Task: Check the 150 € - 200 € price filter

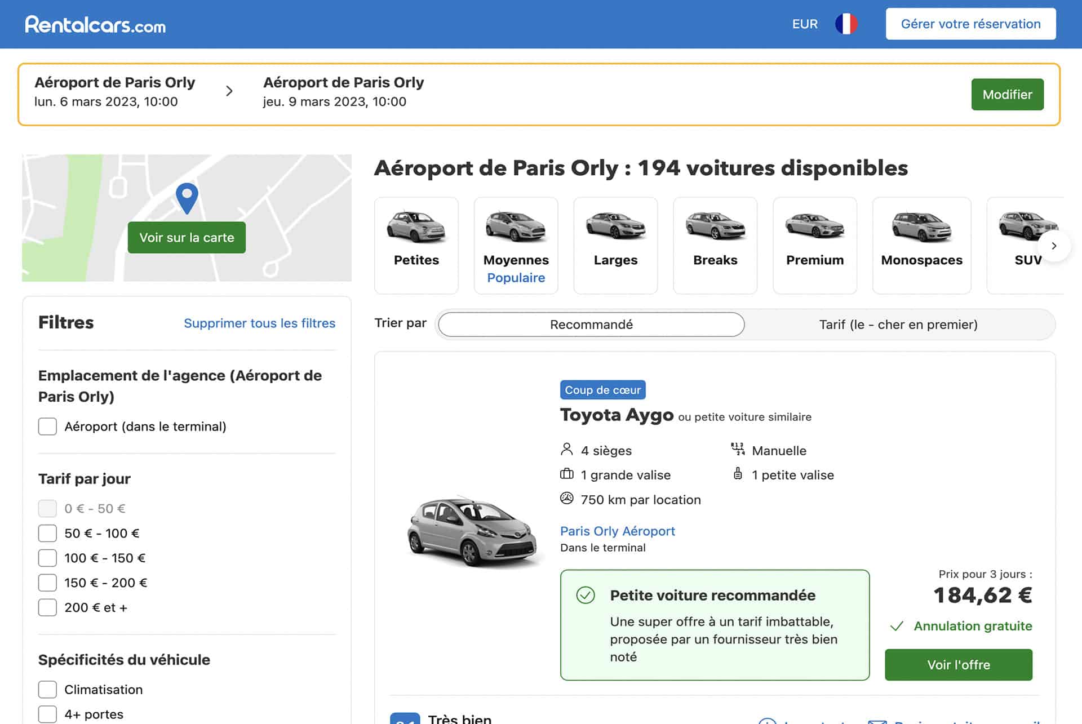Action: click(47, 583)
